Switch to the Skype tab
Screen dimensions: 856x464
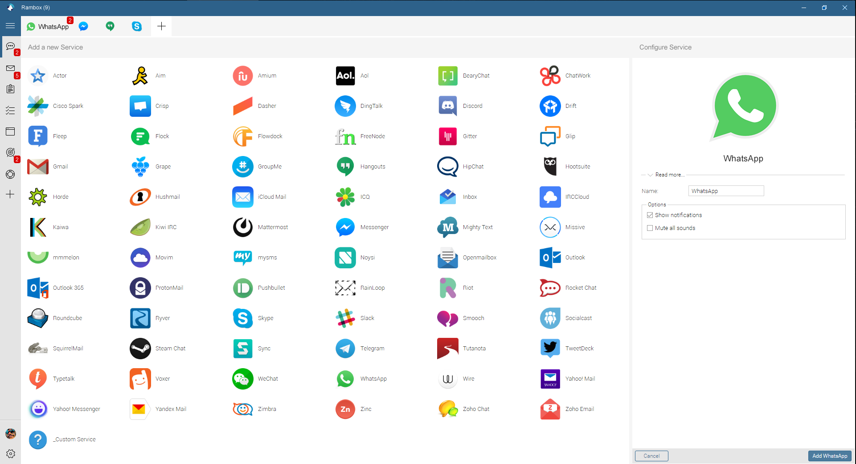pyautogui.click(x=137, y=26)
